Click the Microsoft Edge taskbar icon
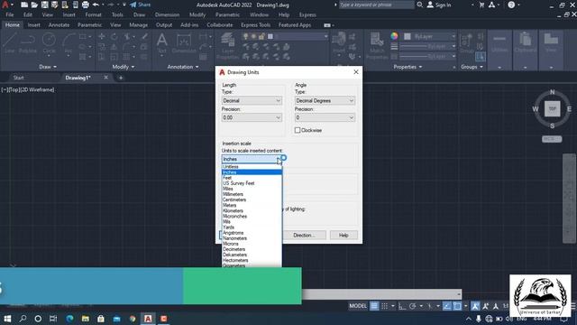The width and height of the screenshot is (577, 325). 69,319
